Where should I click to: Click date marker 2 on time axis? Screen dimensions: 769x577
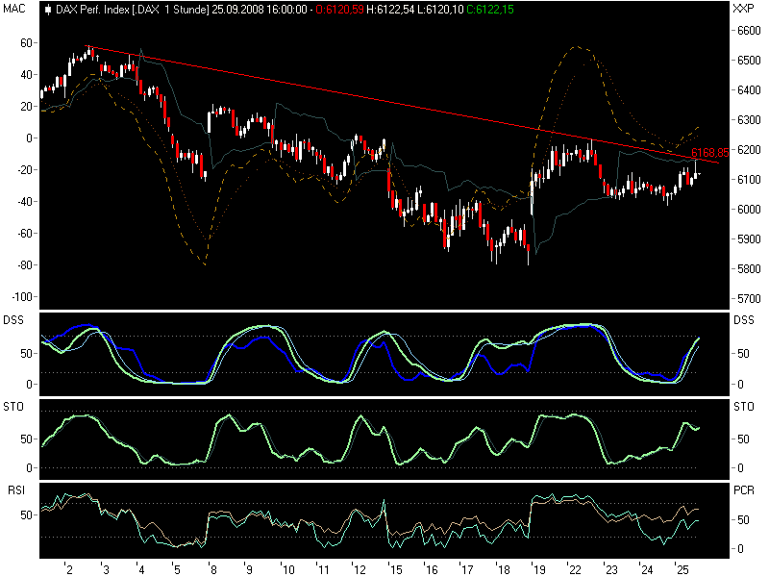point(69,569)
